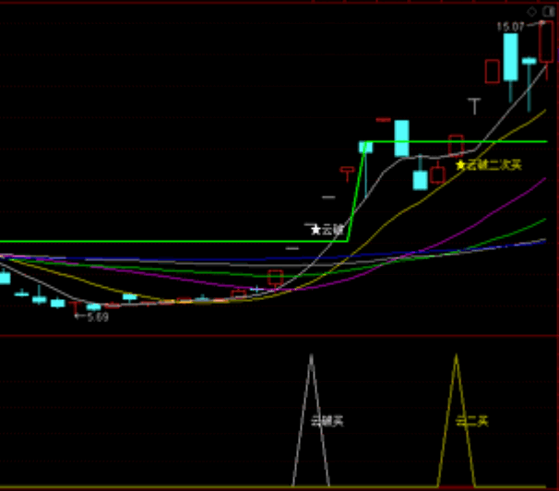Click the white star 云破 signal marker

click(327, 230)
